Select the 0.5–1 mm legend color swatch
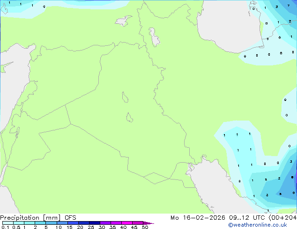The image size is (297, 229). point(19,223)
